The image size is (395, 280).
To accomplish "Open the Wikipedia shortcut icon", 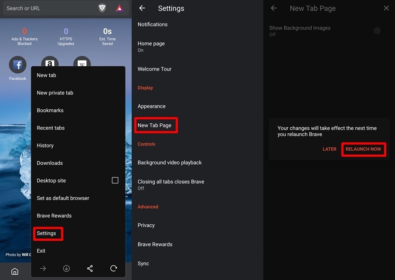I will 82,61.
